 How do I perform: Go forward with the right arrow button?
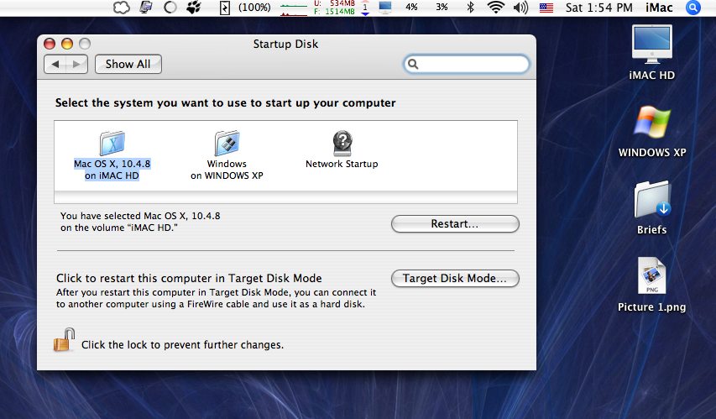click(76, 64)
